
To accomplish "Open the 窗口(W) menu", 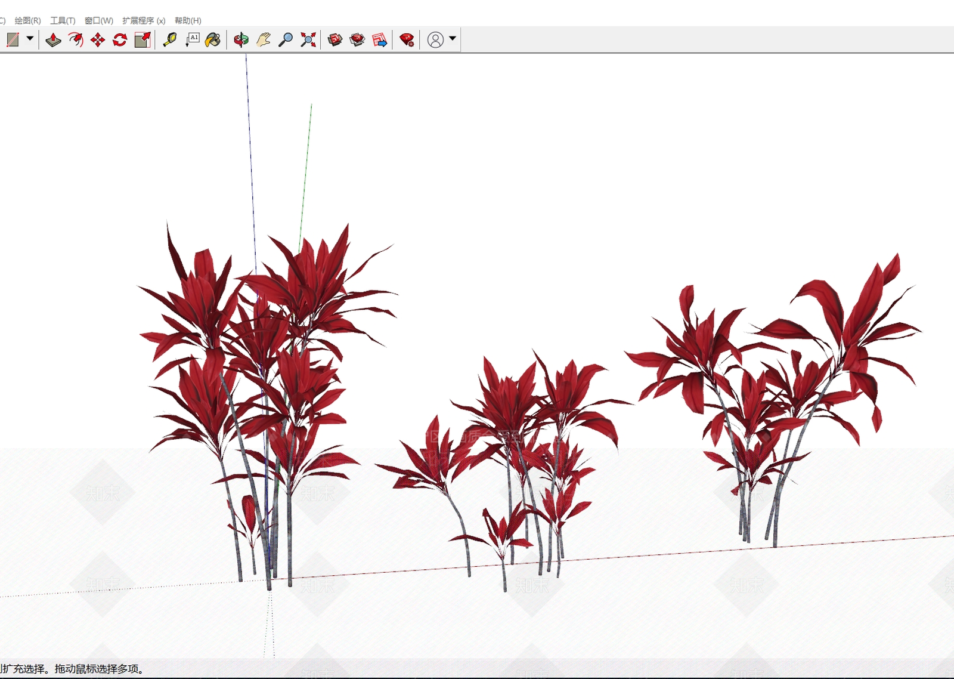I will pyautogui.click(x=99, y=20).
